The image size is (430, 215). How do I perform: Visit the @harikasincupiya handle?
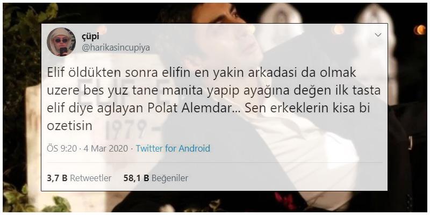[116, 48]
